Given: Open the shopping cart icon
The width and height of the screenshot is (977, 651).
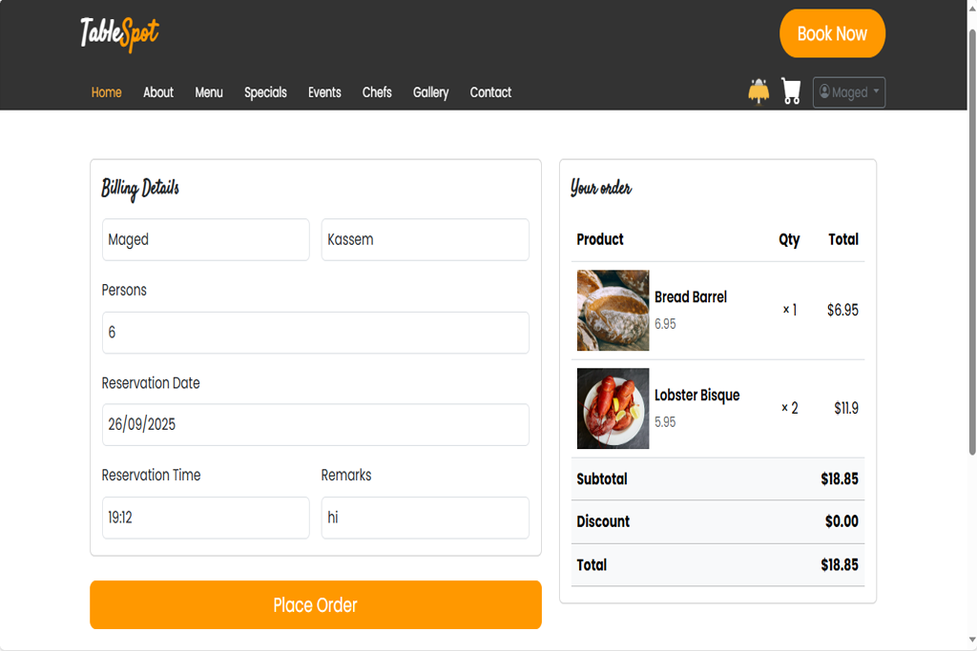Looking at the screenshot, I should [791, 92].
